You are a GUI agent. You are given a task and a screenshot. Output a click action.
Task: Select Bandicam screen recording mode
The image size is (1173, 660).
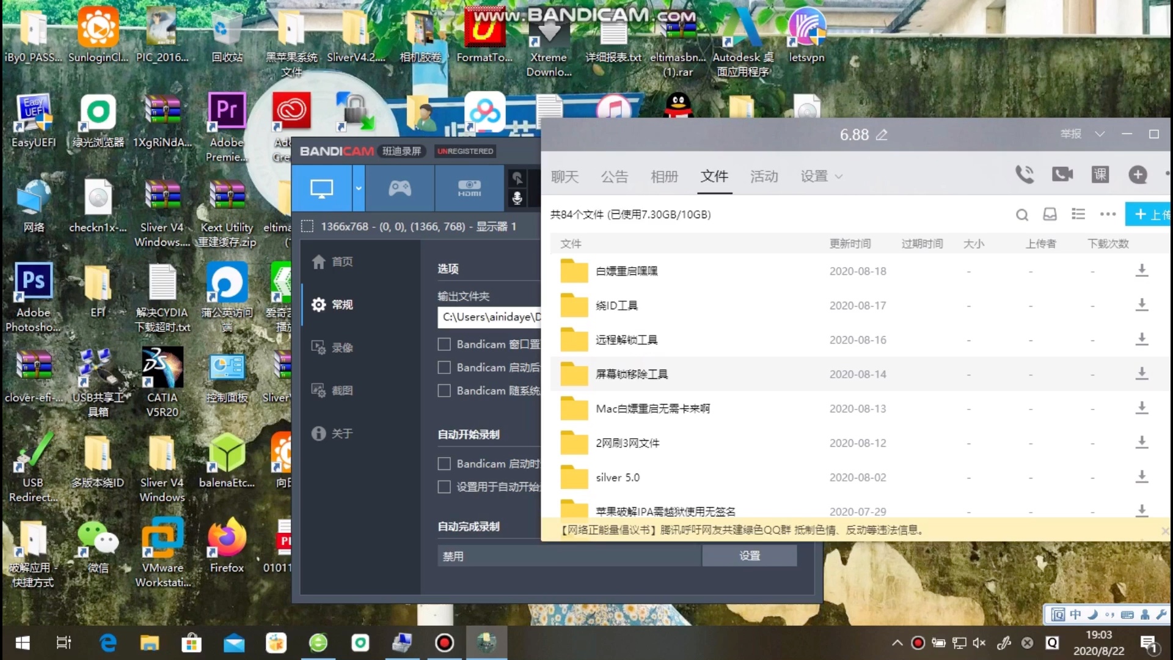coord(321,188)
